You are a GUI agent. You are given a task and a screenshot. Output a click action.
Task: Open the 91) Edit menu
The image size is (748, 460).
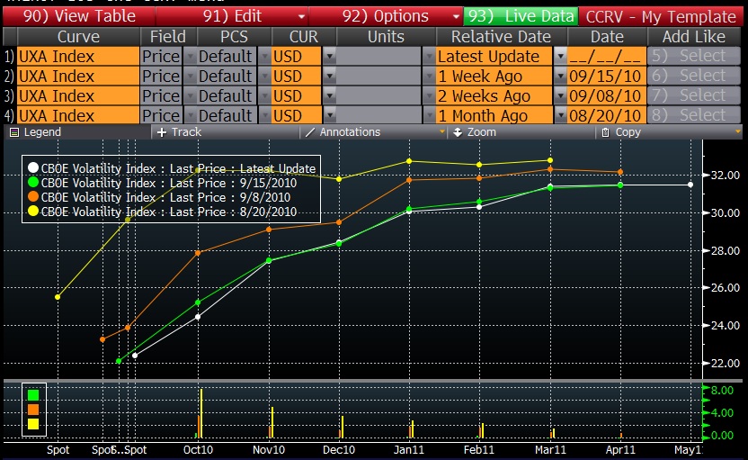click(232, 16)
